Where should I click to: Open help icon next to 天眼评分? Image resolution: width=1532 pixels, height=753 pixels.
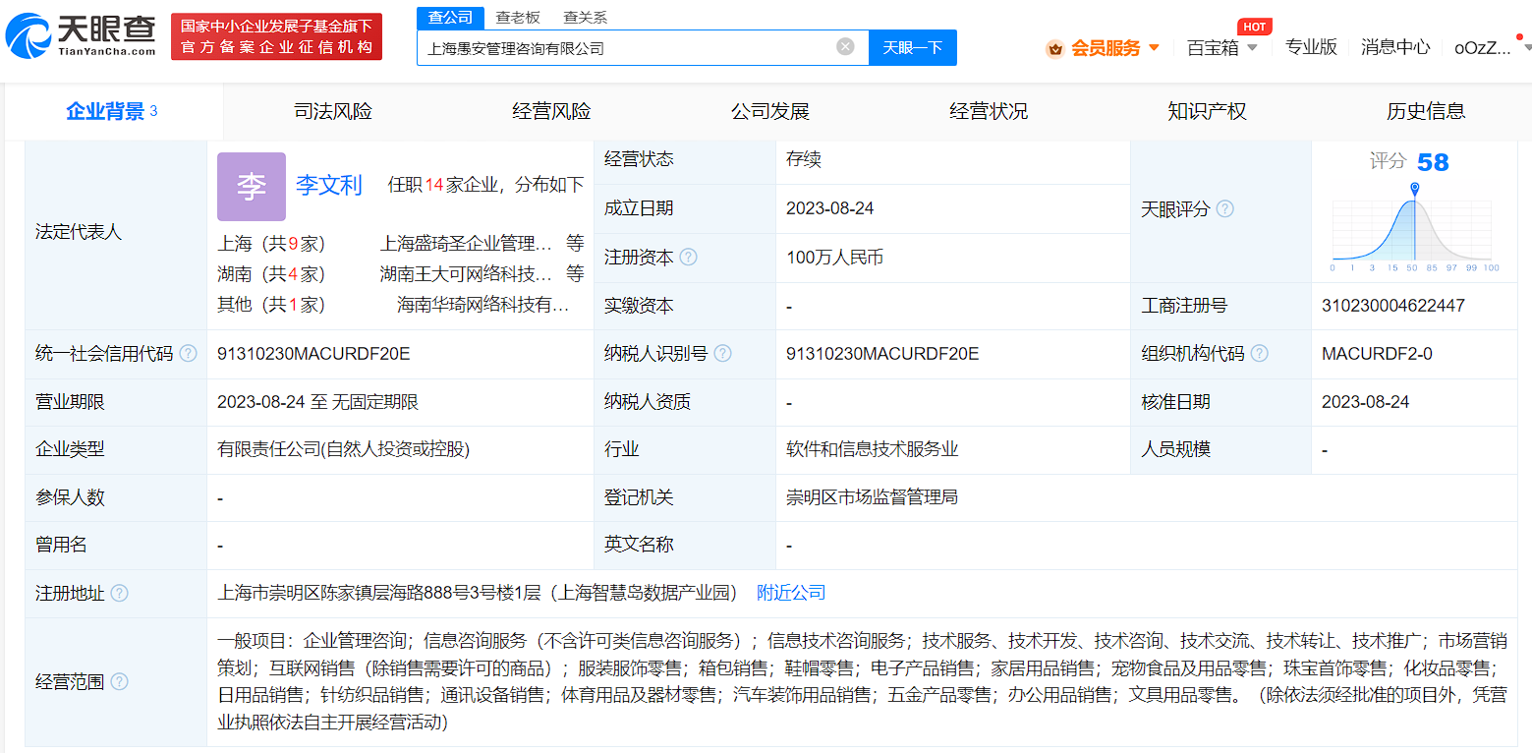coord(1224,208)
